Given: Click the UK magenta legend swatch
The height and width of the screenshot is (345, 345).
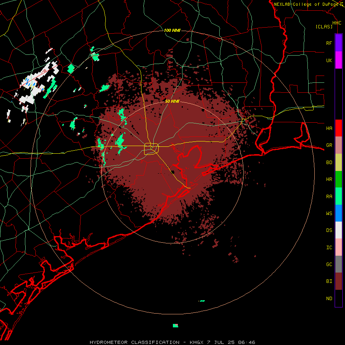Looking at the screenshot, I should [338, 60].
